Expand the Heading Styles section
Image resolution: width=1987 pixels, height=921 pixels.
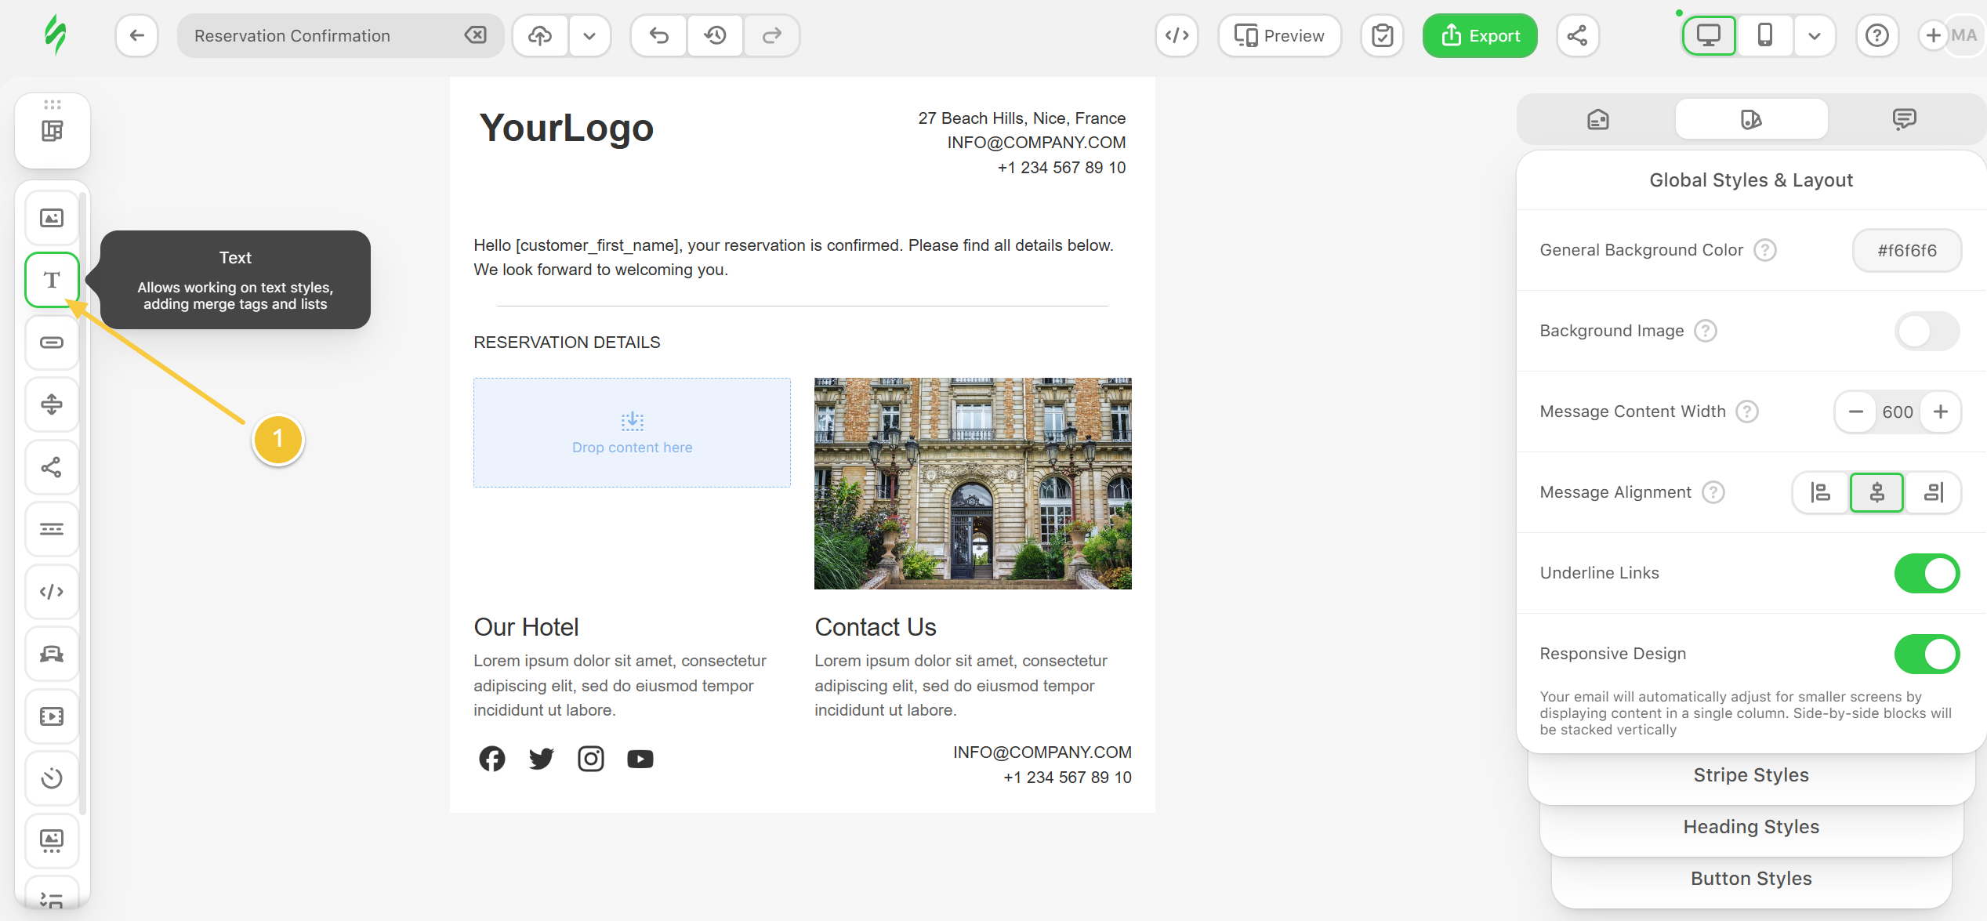point(1751,828)
